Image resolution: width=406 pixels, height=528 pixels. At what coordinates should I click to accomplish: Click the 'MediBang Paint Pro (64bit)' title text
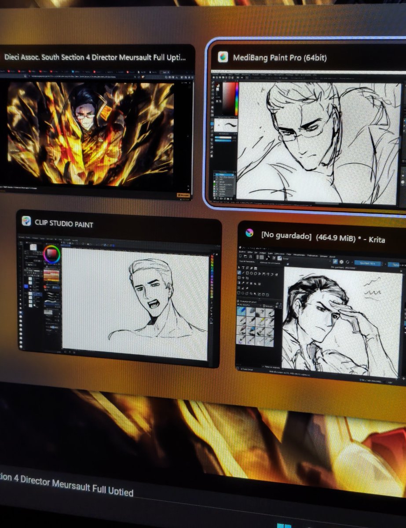(280, 58)
